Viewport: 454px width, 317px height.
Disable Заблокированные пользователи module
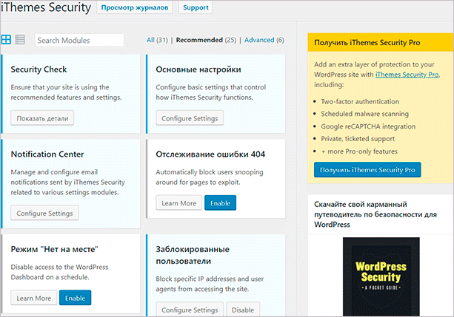point(243,310)
